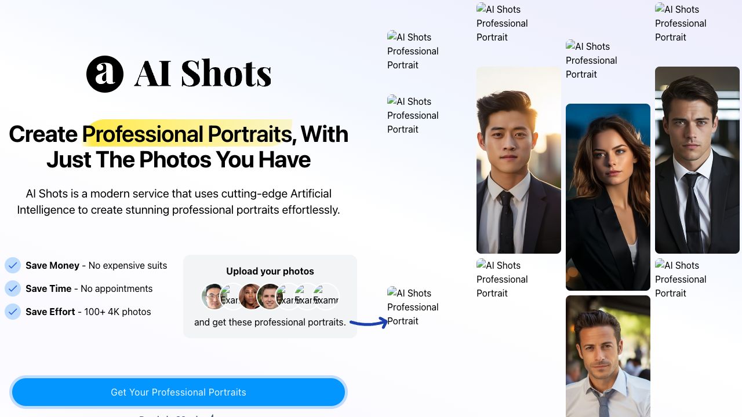Click the highlighted Professional Portraits headline text
The width and height of the screenshot is (742, 417).
point(187,134)
